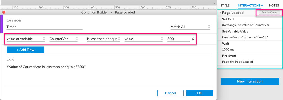Open the value of variable dropdown
This screenshot has height=100, width=283.
click(26, 39)
